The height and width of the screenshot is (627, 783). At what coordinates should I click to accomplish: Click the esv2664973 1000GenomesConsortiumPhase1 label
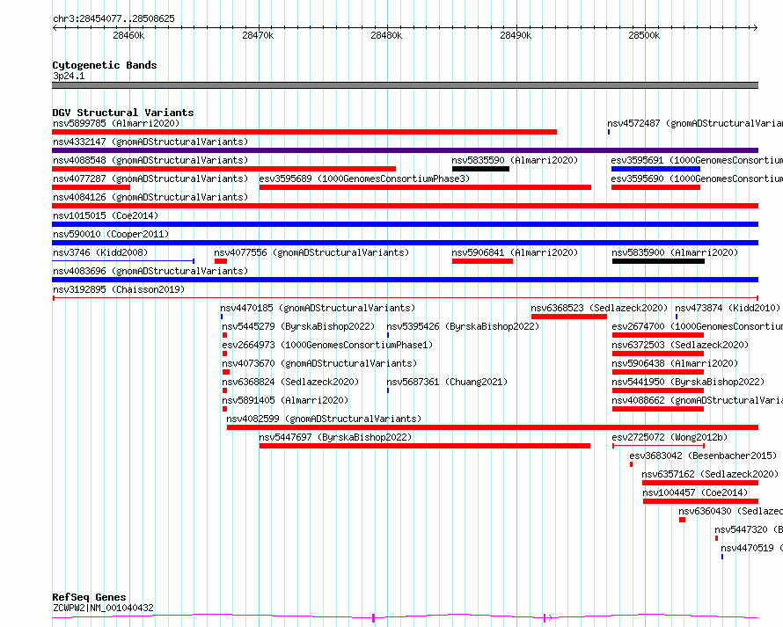point(327,345)
